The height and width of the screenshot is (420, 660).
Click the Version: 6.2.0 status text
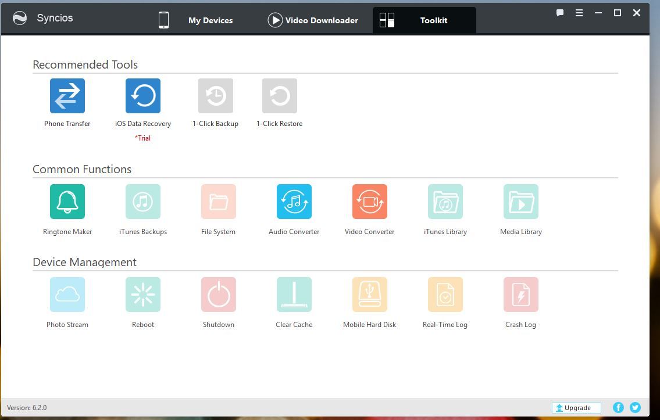[x=27, y=407]
